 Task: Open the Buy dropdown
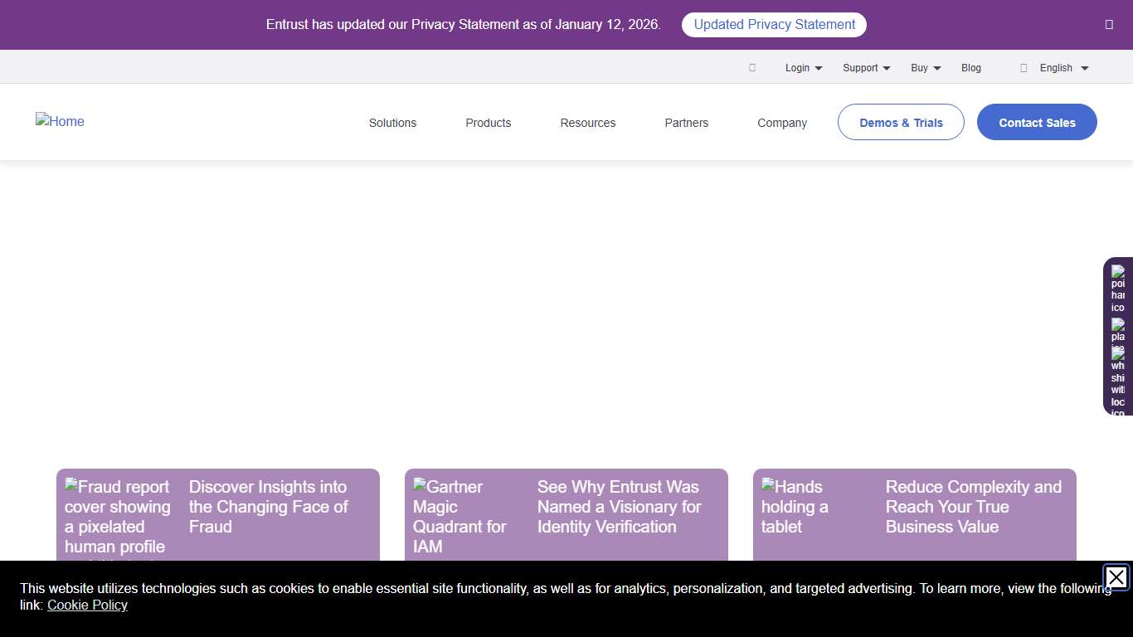coord(925,67)
